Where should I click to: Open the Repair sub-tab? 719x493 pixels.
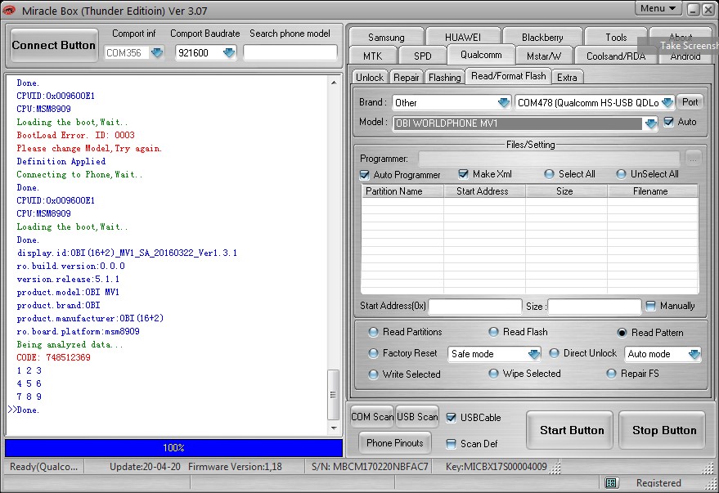point(407,78)
